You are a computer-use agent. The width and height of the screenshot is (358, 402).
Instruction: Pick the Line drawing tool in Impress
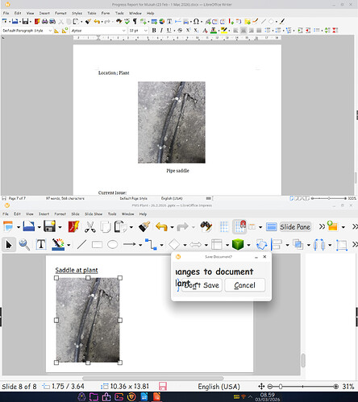click(81, 245)
